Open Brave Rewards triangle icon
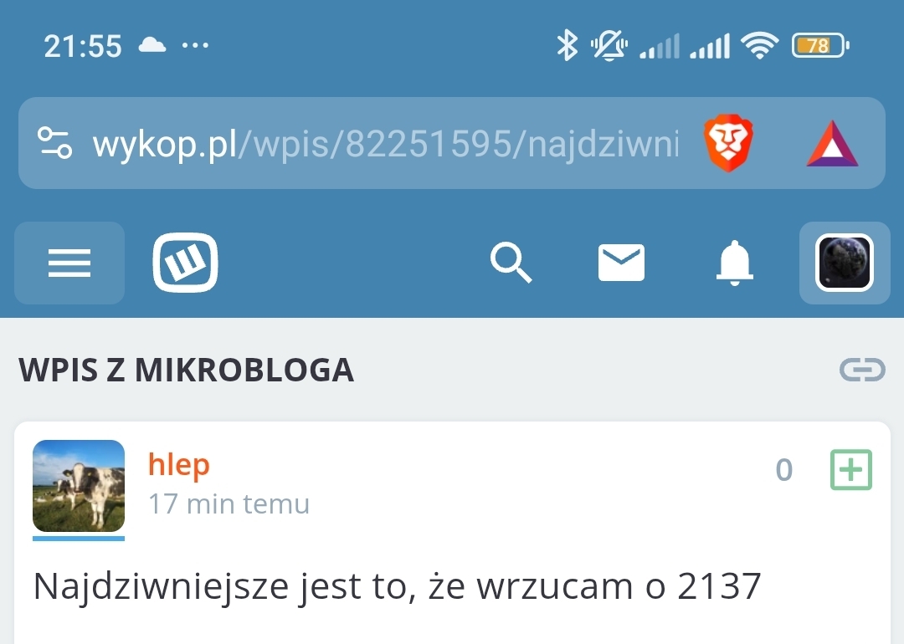 [832, 144]
